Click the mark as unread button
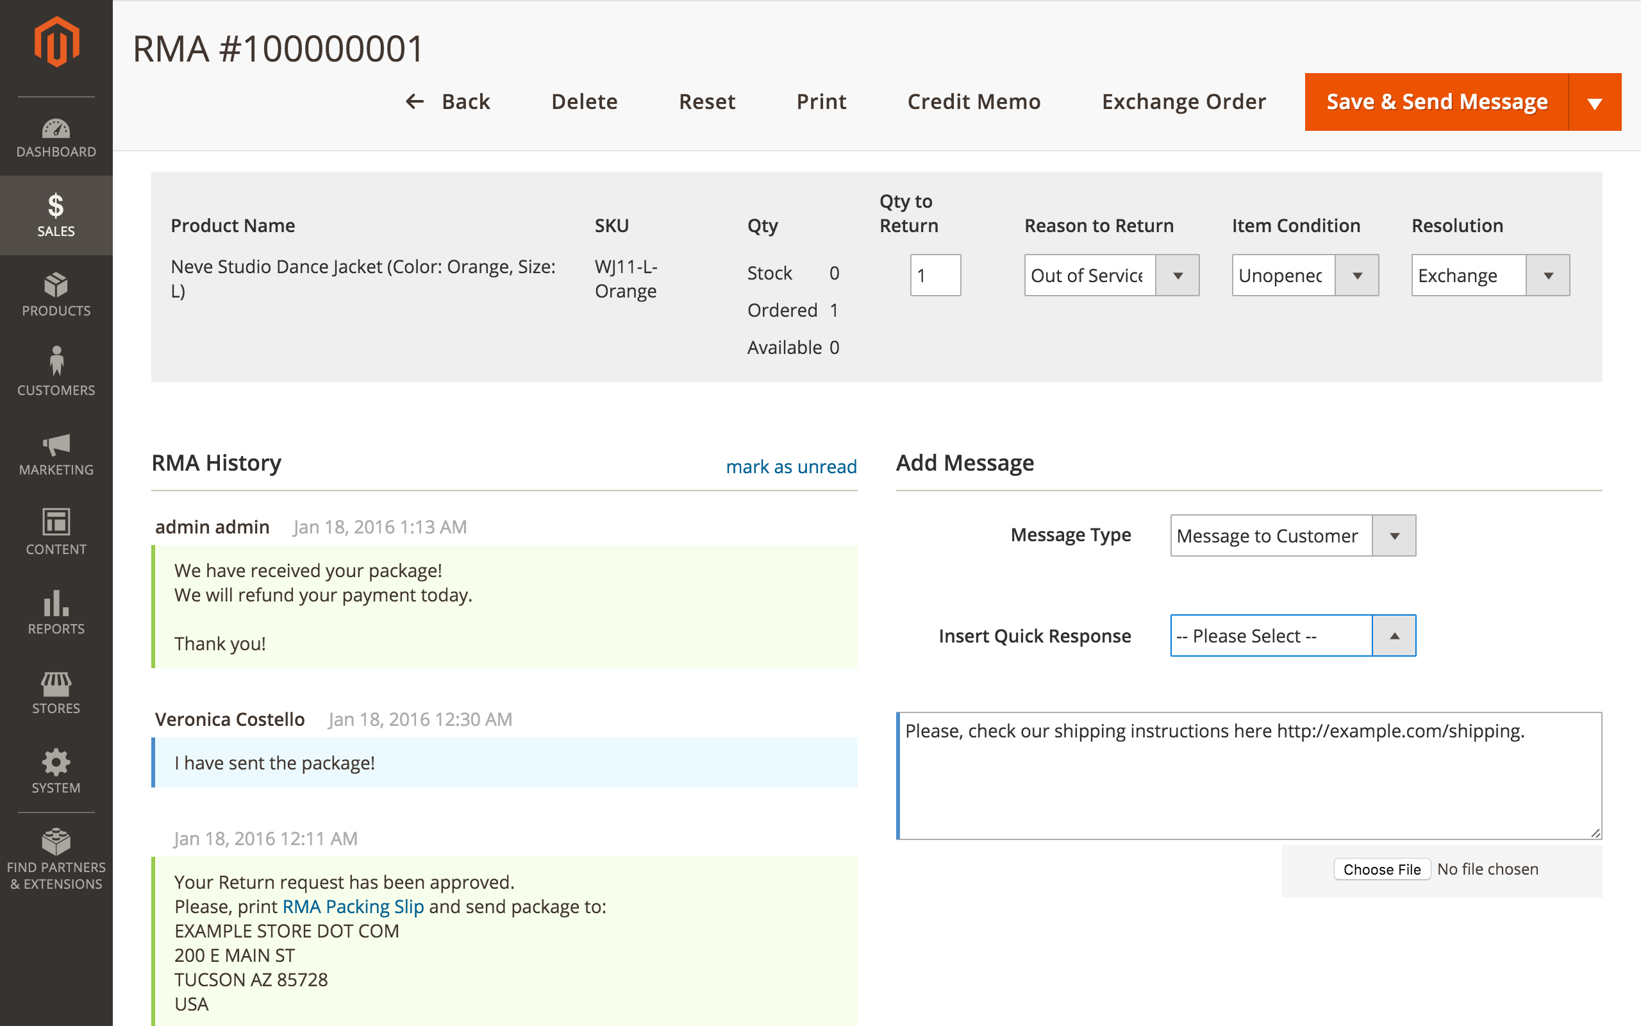This screenshot has width=1641, height=1026. pyautogui.click(x=792, y=464)
